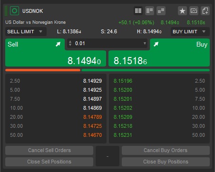Select ask price 8.15218
215x172 pixels.
123,126
